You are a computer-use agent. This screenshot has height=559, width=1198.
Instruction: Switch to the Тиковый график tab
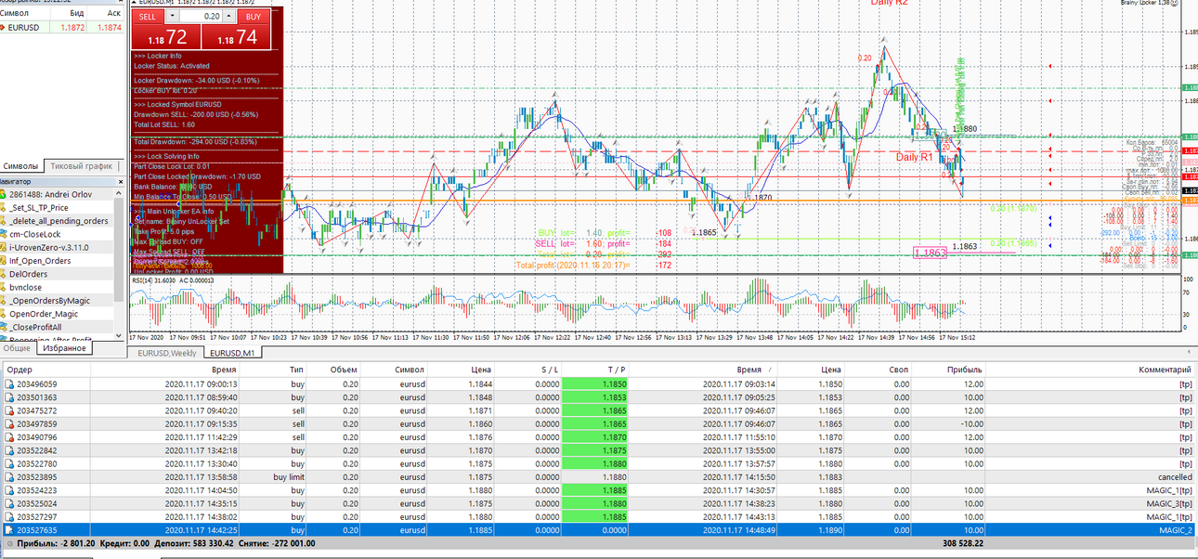point(82,166)
